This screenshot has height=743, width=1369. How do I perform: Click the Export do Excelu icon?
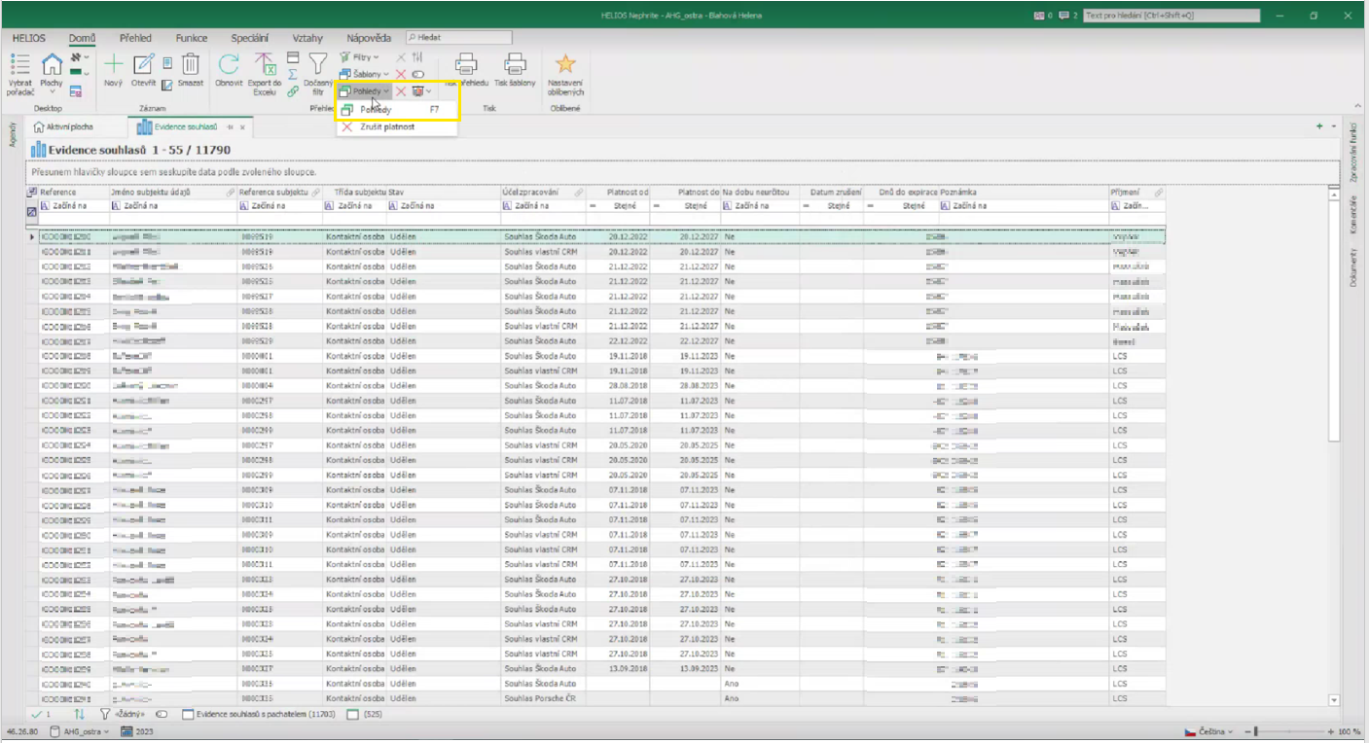click(265, 65)
